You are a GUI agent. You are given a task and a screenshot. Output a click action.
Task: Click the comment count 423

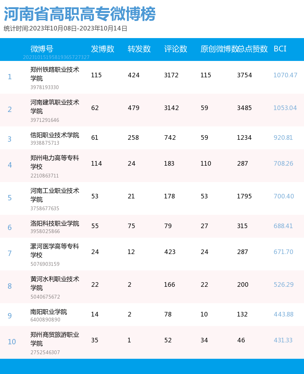(170, 252)
